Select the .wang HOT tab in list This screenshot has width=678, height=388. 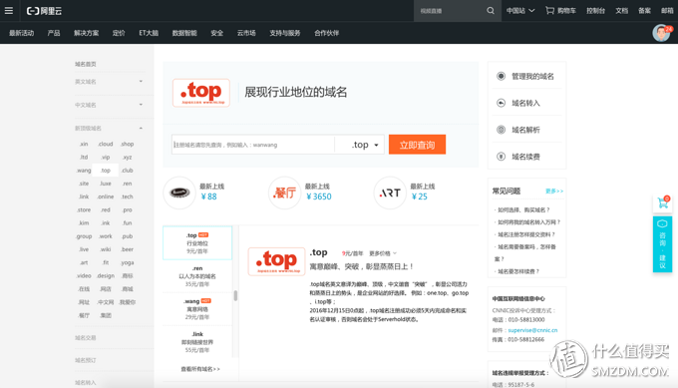[197, 309]
